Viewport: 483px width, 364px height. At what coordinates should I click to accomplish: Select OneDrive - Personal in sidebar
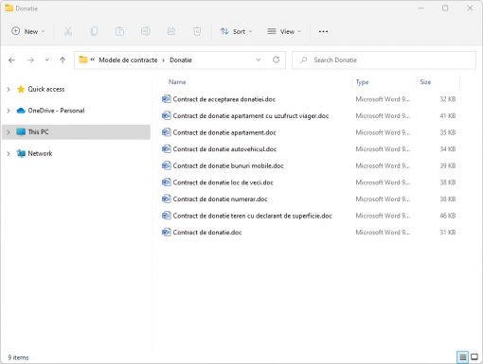(x=56, y=111)
